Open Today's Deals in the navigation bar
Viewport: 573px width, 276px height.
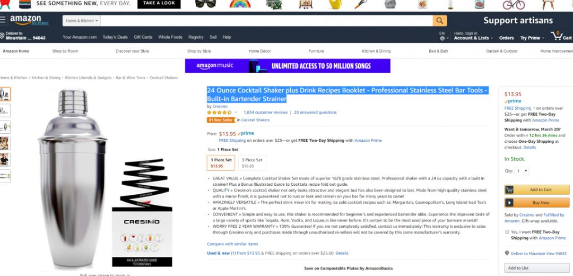click(115, 37)
